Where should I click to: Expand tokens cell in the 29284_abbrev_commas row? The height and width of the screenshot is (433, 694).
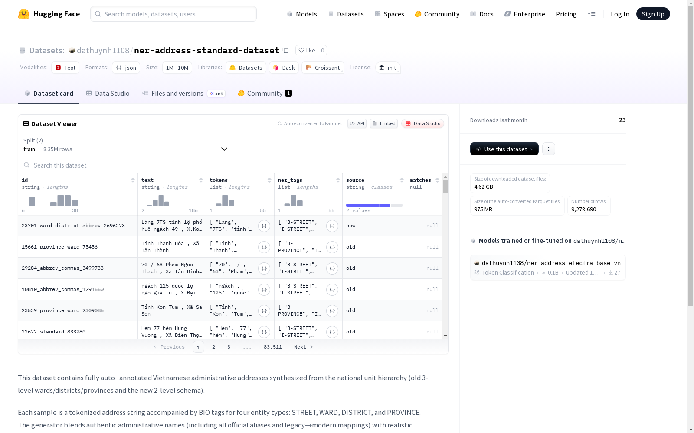(x=264, y=268)
